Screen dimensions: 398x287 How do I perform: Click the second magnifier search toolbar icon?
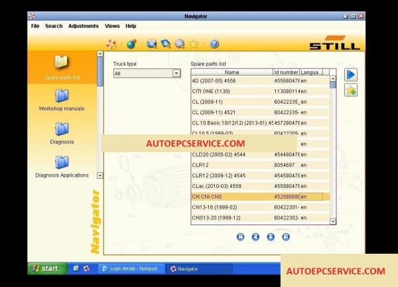click(x=165, y=44)
